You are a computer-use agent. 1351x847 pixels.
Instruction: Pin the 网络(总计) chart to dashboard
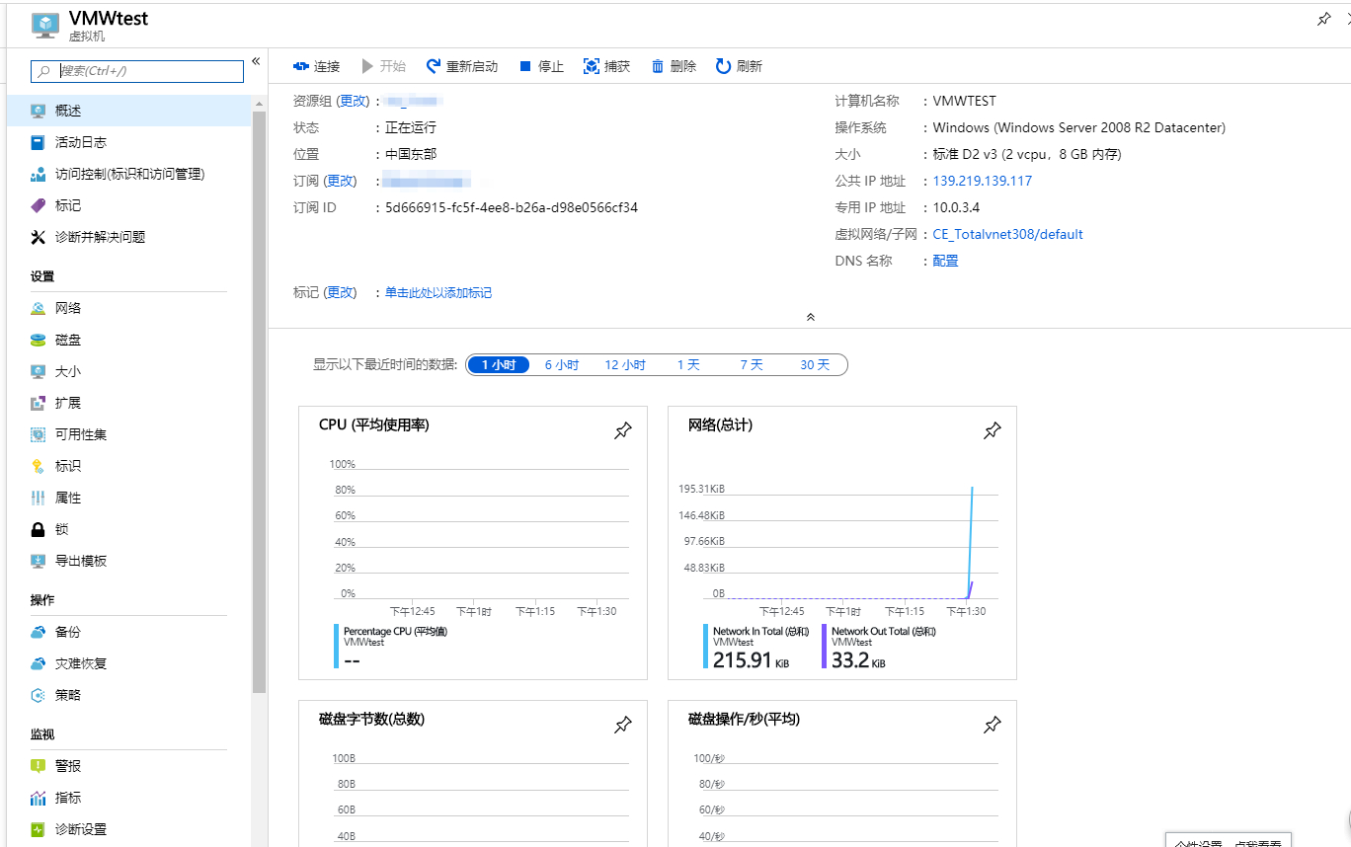pyautogui.click(x=993, y=430)
